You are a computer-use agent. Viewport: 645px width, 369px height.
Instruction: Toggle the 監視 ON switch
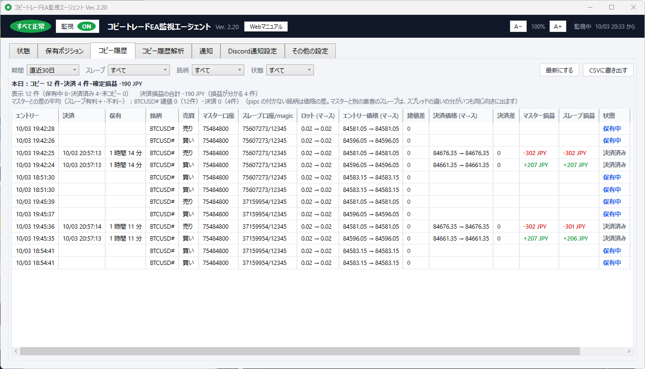click(x=77, y=26)
